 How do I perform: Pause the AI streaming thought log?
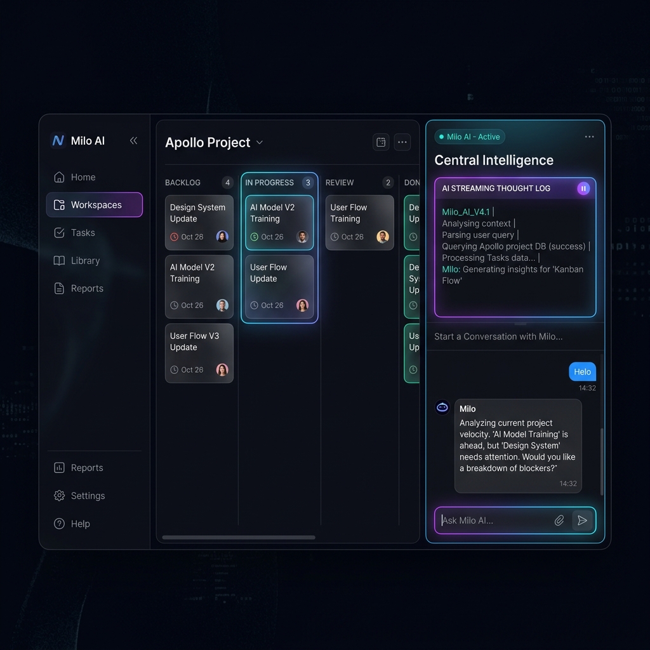point(583,189)
